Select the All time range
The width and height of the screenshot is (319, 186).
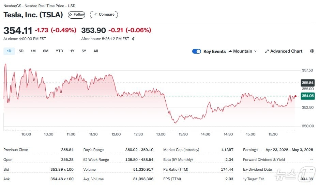point(96,51)
